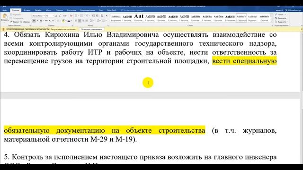
Task: Apply the Название style
Action: tap(230, 18)
